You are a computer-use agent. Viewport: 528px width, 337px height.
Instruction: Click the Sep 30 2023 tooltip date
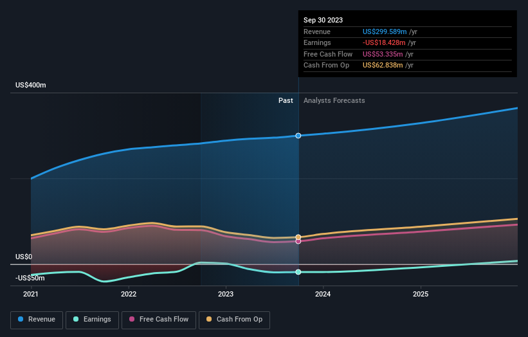[x=323, y=20]
